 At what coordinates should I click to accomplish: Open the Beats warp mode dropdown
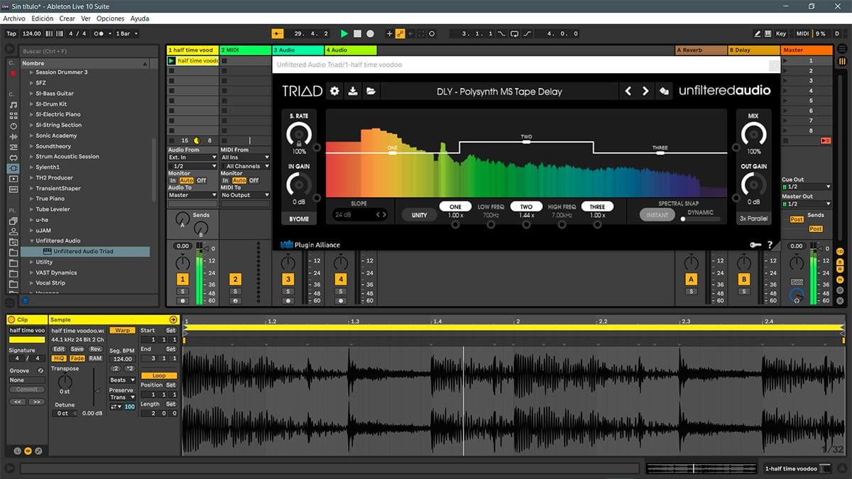[x=122, y=380]
